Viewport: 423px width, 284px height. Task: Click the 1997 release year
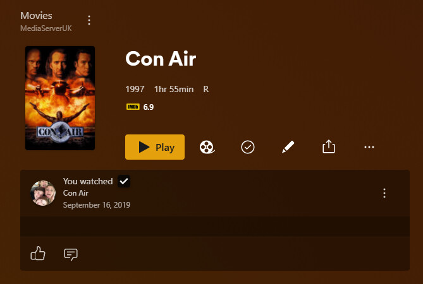[135, 89]
